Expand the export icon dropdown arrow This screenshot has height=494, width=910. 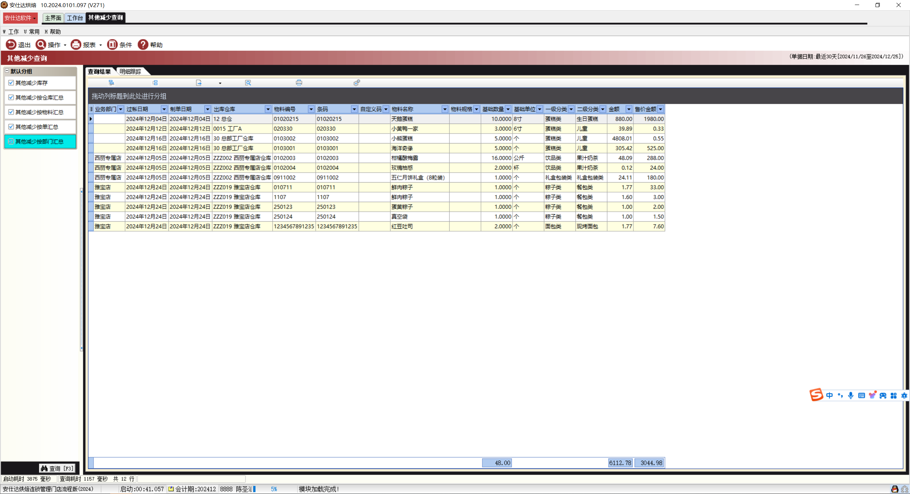pos(220,83)
